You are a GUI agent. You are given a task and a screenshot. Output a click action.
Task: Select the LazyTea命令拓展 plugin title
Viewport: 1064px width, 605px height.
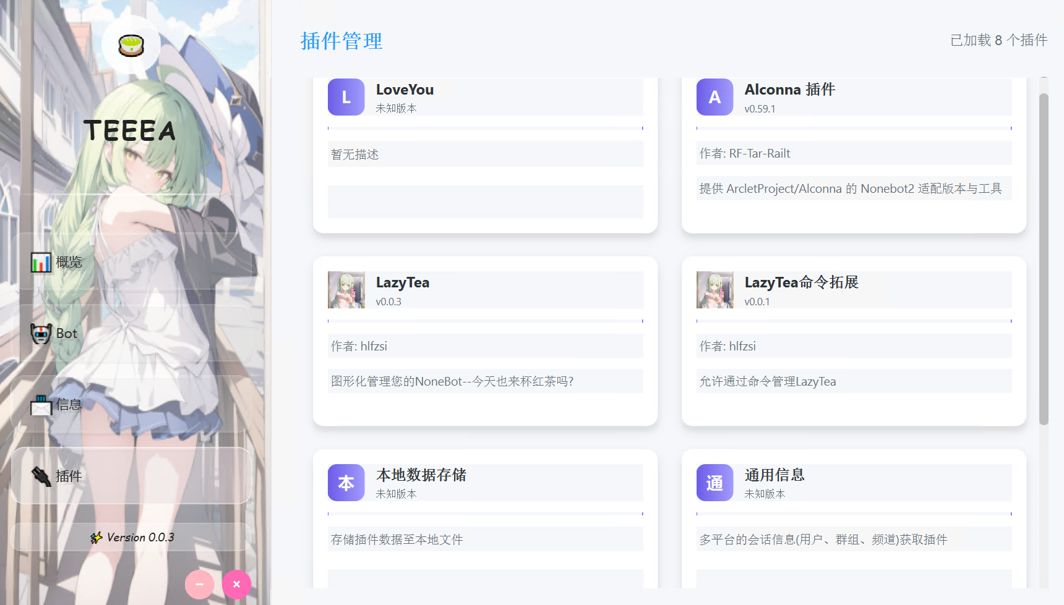[x=802, y=282]
